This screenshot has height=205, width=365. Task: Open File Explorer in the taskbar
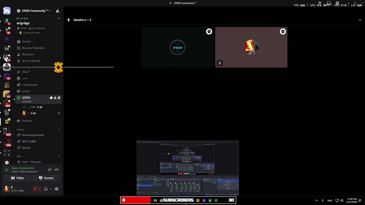click(x=155, y=200)
